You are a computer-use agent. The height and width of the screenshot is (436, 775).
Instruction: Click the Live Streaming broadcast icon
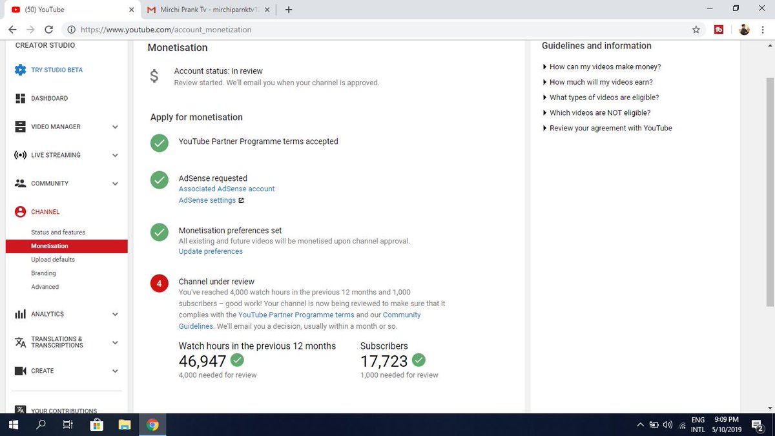[x=20, y=155]
